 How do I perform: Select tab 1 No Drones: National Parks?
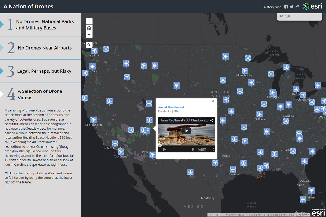pyautogui.click(x=41, y=25)
